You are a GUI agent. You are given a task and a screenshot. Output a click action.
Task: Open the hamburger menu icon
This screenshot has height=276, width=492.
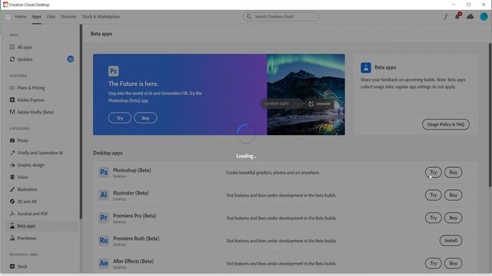tap(8, 17)
